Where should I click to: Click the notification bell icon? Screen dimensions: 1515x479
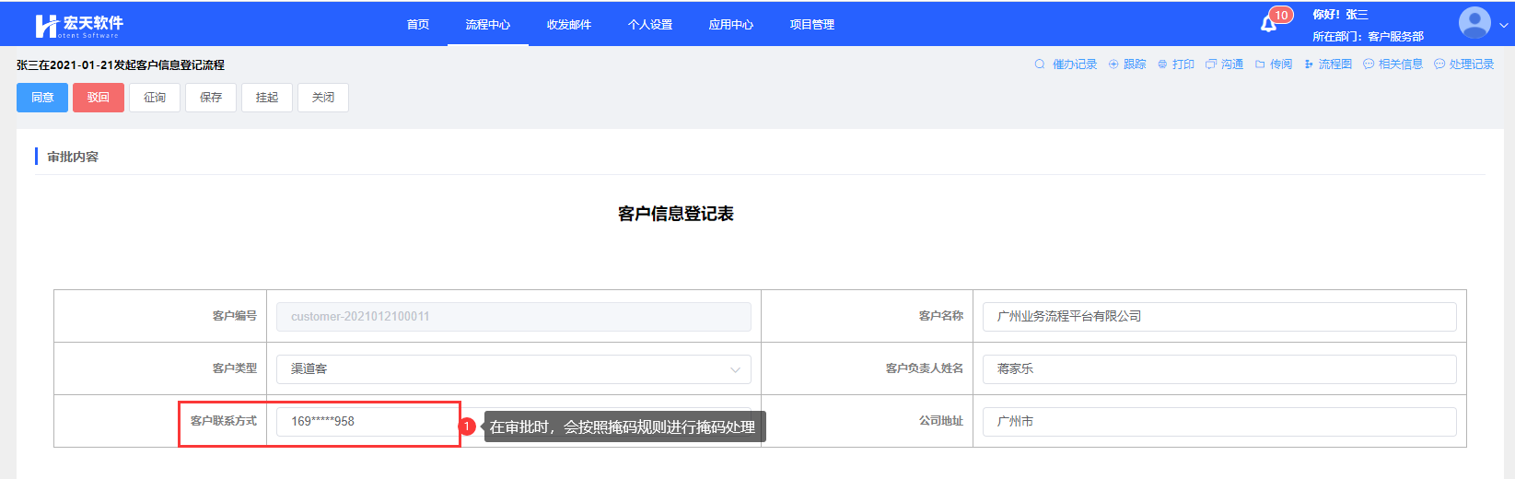click(1269, 24)
